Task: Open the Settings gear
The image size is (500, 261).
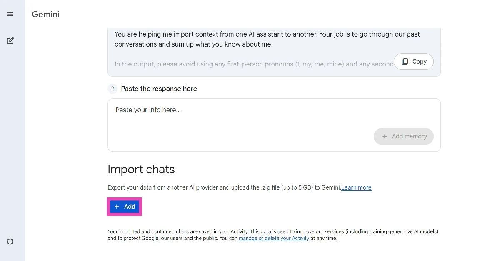Action: (10, 241)
